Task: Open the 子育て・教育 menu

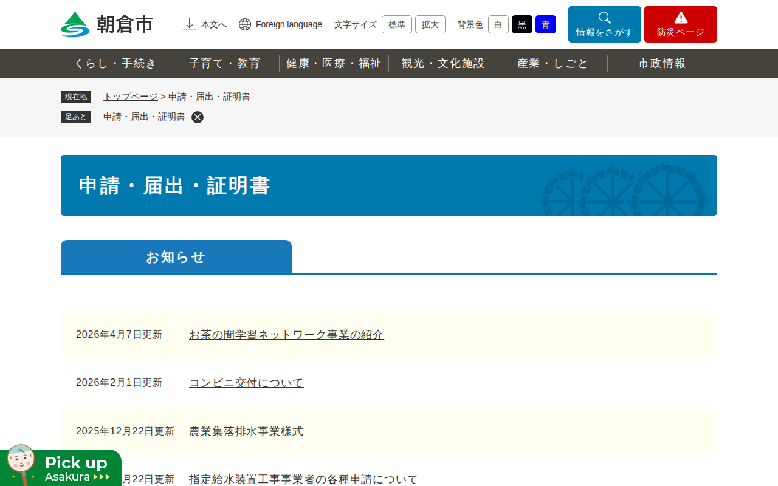Action: click(225, 63)
